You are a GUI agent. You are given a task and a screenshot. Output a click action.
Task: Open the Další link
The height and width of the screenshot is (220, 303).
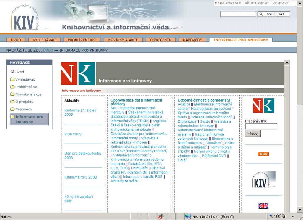click(182, 160)
